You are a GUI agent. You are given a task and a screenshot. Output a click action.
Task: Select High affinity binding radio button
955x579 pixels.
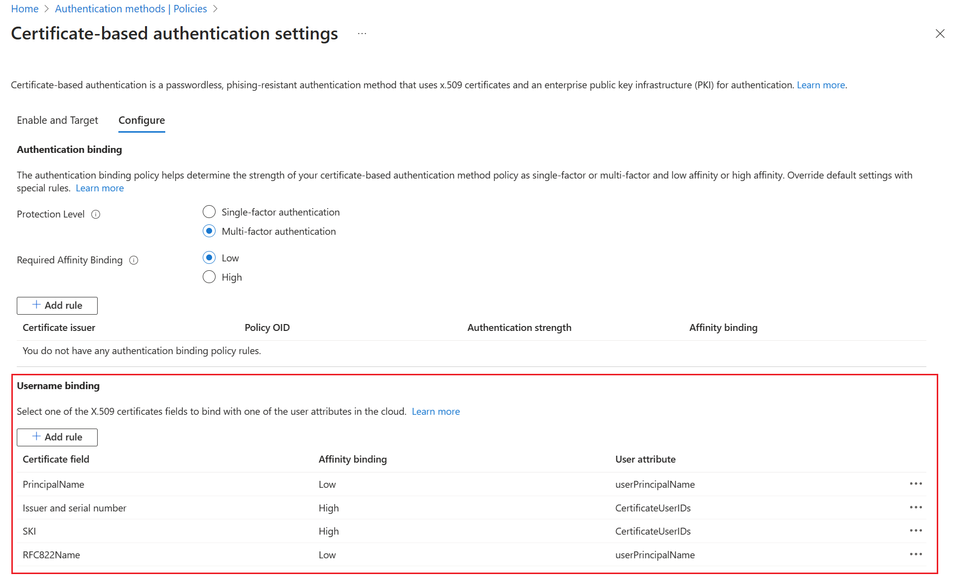point(210,276)
